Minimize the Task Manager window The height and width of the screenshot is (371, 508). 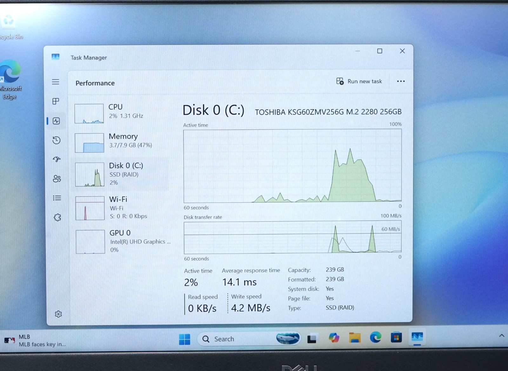coord(358,51)
